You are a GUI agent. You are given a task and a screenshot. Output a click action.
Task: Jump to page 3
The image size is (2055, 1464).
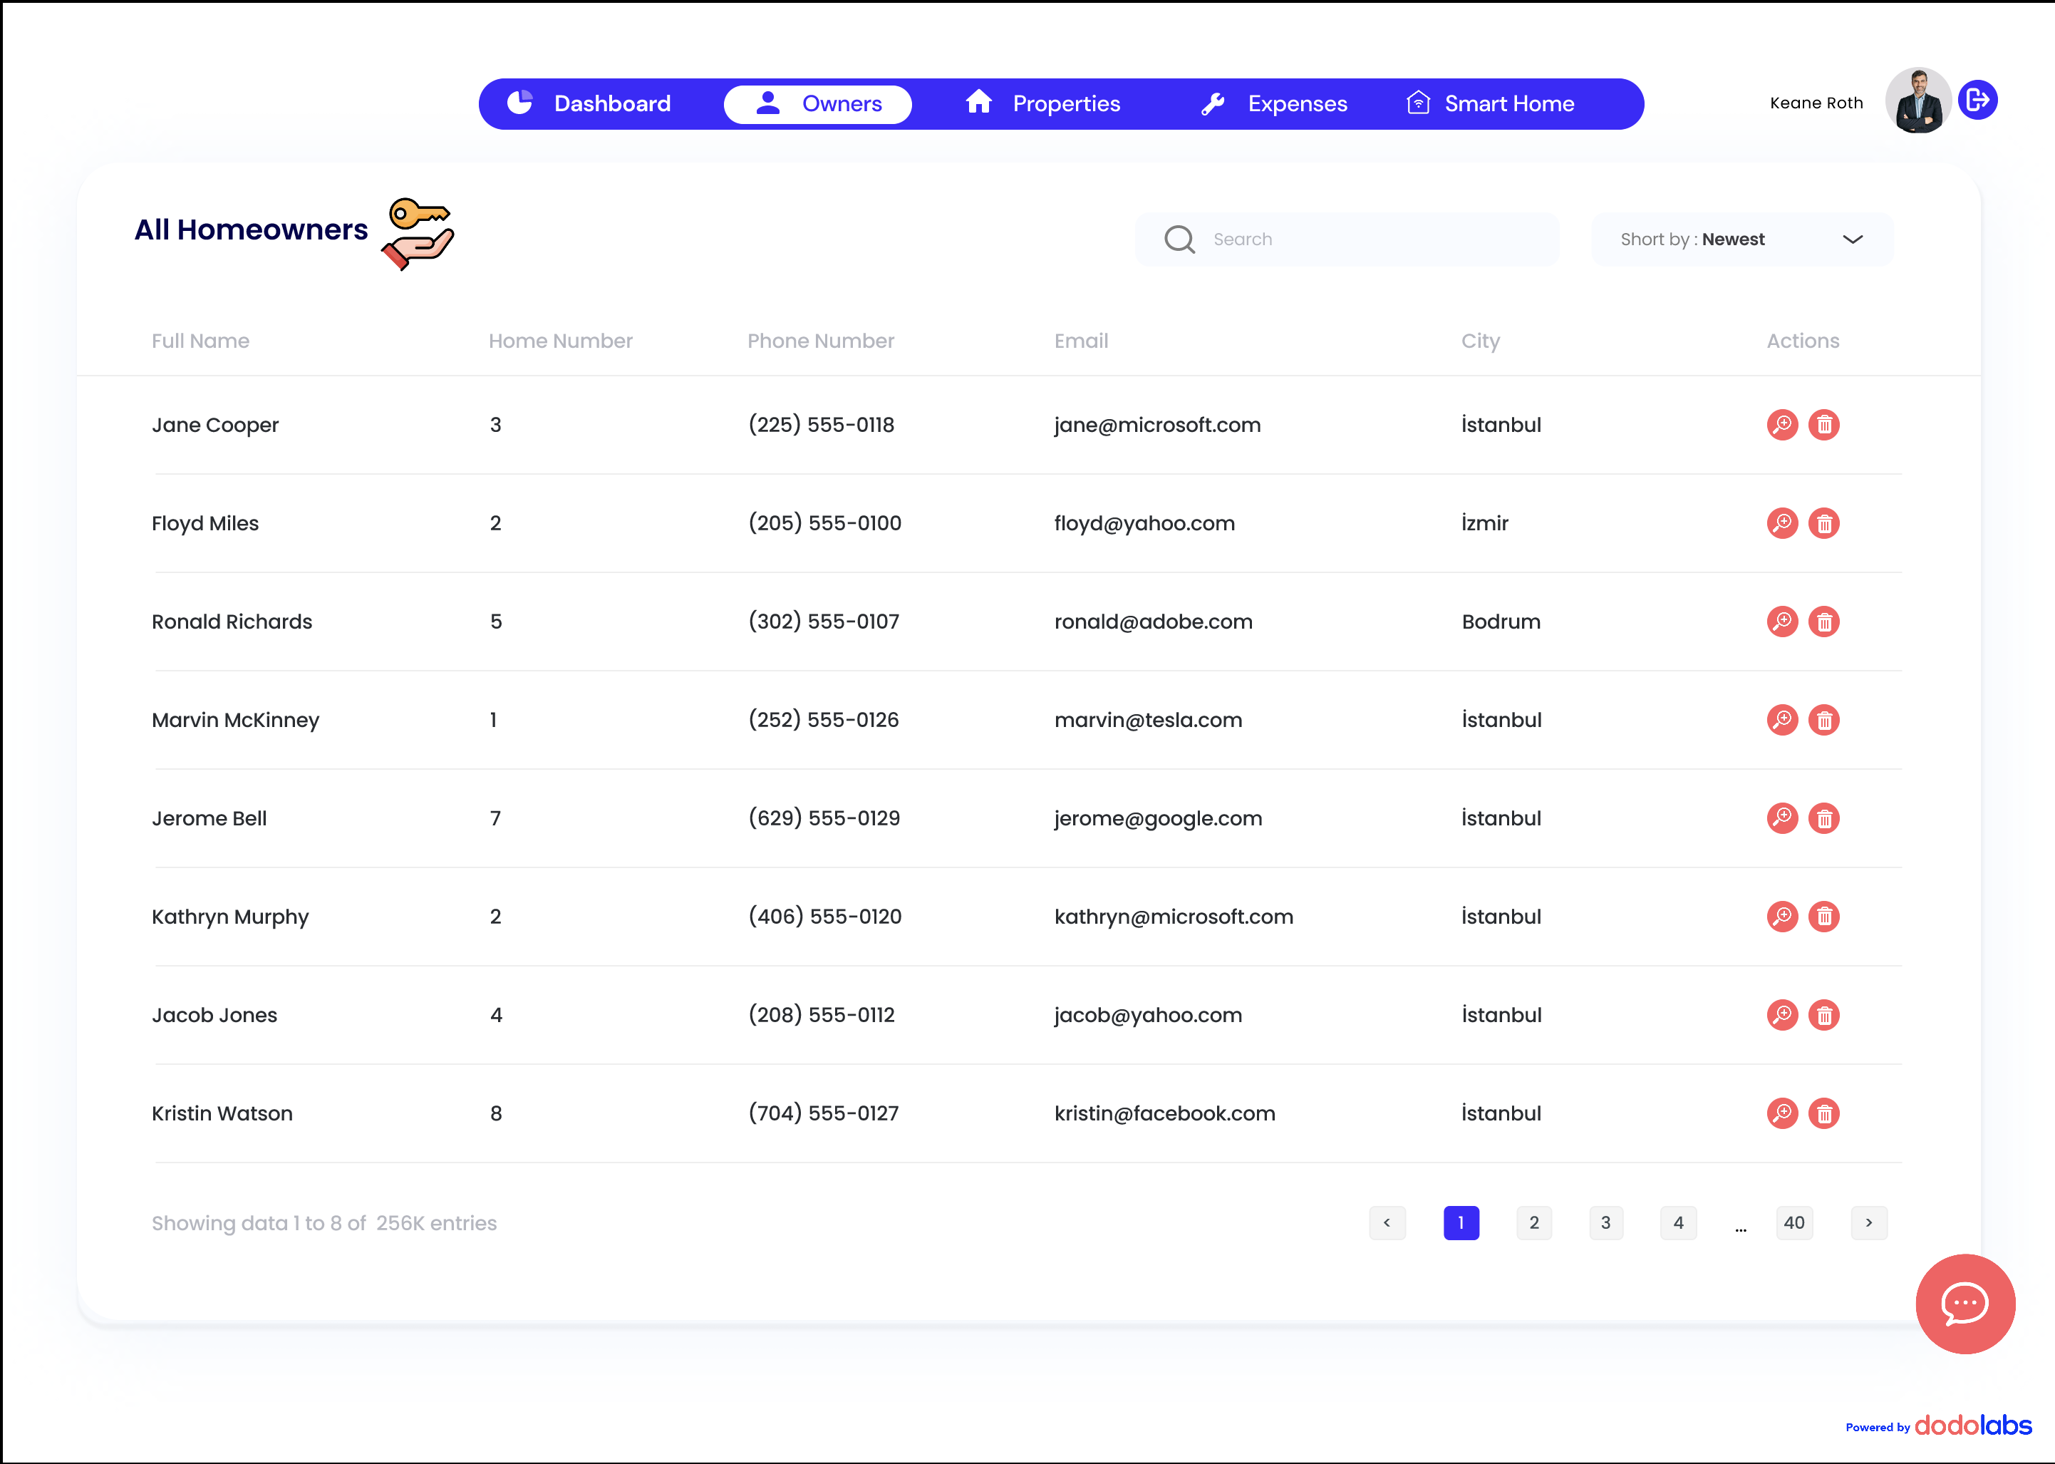[1605, 1222]
